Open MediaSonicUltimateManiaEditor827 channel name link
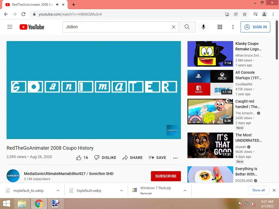279x209 pixels. point(69,174)
